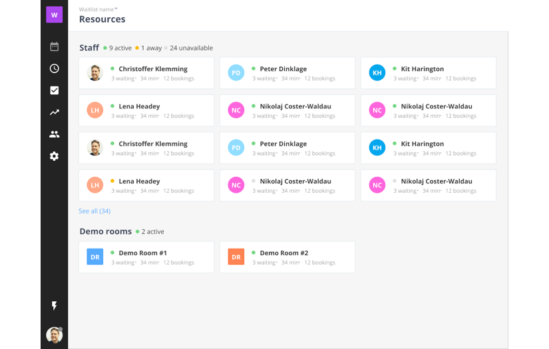Click the purple W logo icon
Image resolution: width=549 pixels, height=349 pixels.
click(55, 15)
